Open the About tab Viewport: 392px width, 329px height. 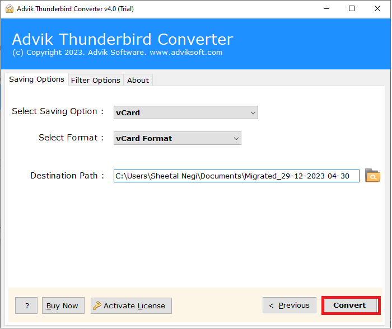138,80
